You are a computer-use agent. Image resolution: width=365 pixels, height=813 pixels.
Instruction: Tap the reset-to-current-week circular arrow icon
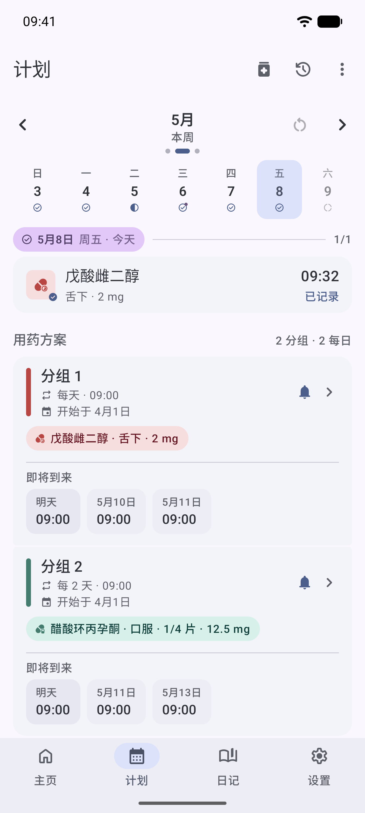300,125
